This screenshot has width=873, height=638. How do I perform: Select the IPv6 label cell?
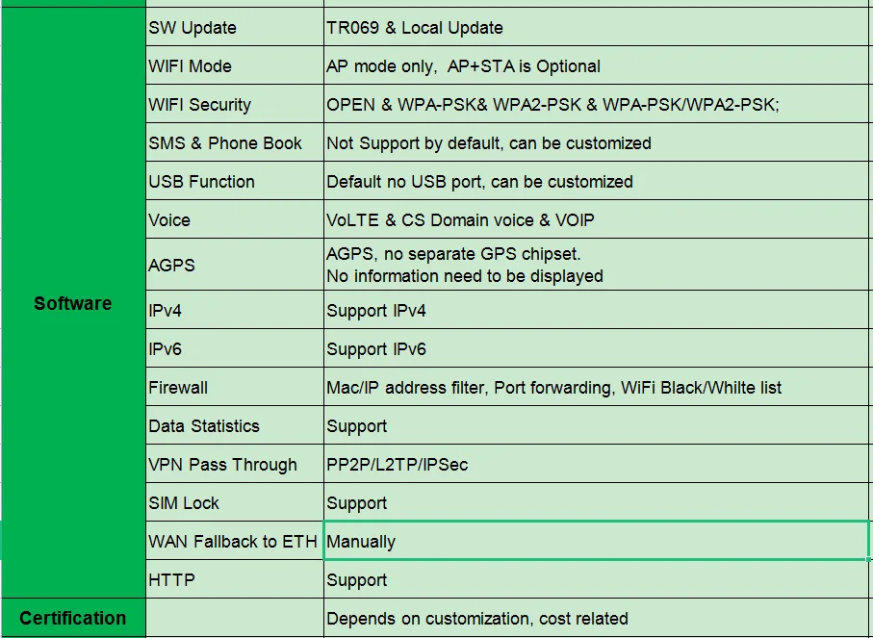234,349
